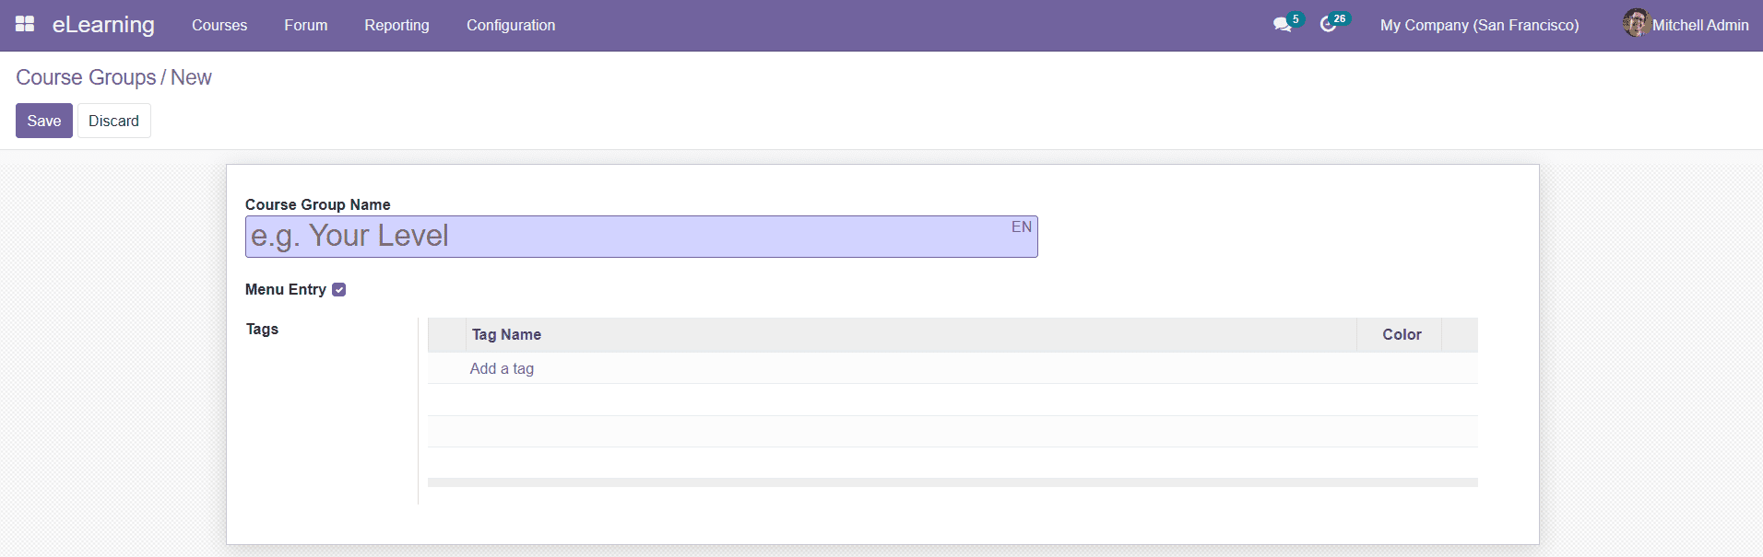The image size is (1763, 557).
Task: Open the Reporting menu
Action: [396, 25]
